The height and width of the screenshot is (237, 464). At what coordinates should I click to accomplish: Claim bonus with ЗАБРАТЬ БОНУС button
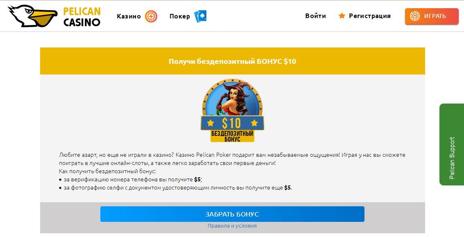tap(232, 214)
